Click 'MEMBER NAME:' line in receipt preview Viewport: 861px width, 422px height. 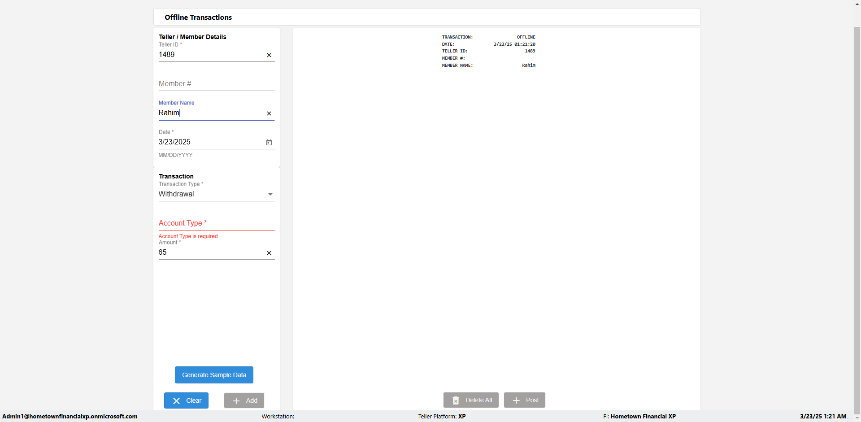(x=489, y=65)
